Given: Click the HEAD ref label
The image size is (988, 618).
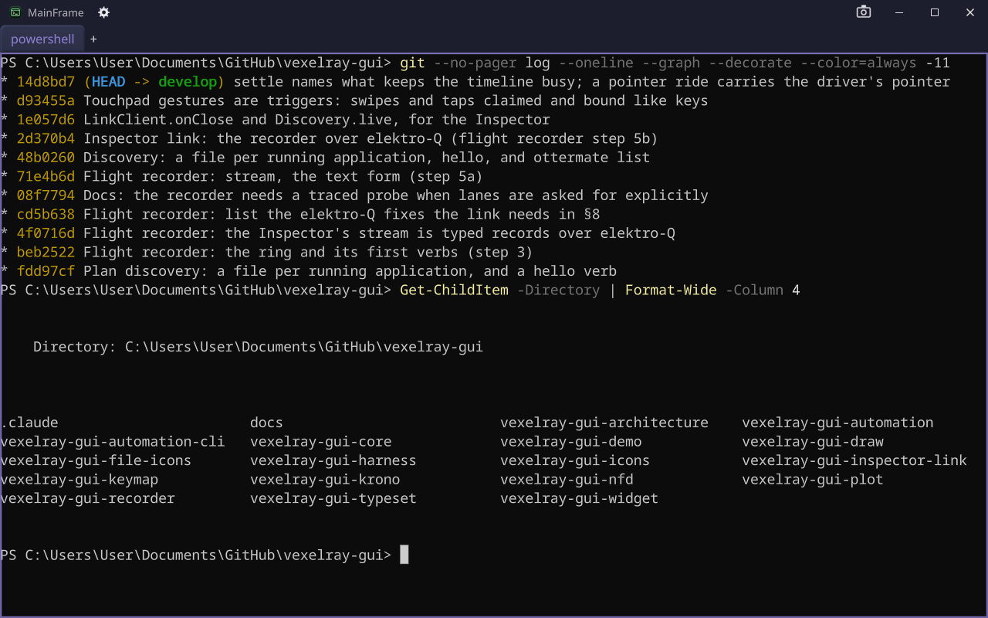Looking at the screenshot, I should click(108, 82).
